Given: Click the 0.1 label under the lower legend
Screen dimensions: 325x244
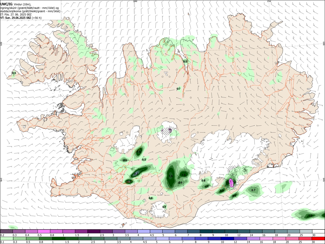Looking at the screenshot, I should (2, 242).
